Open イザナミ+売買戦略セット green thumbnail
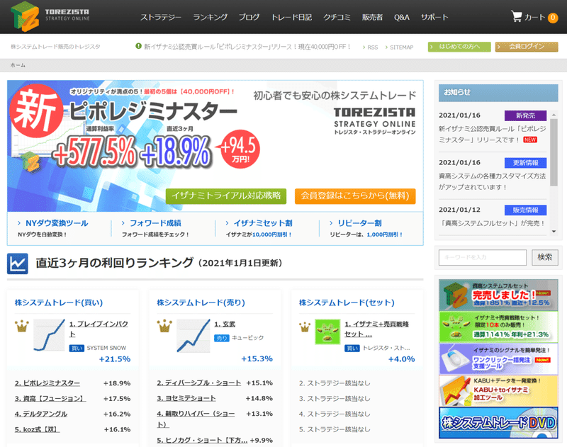Image resolution: width=567 pixels, height=447 pixels. pyautogui.click(x=327, y=332)
